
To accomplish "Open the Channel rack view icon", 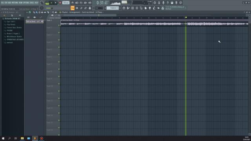I will (x=133, y=8).
